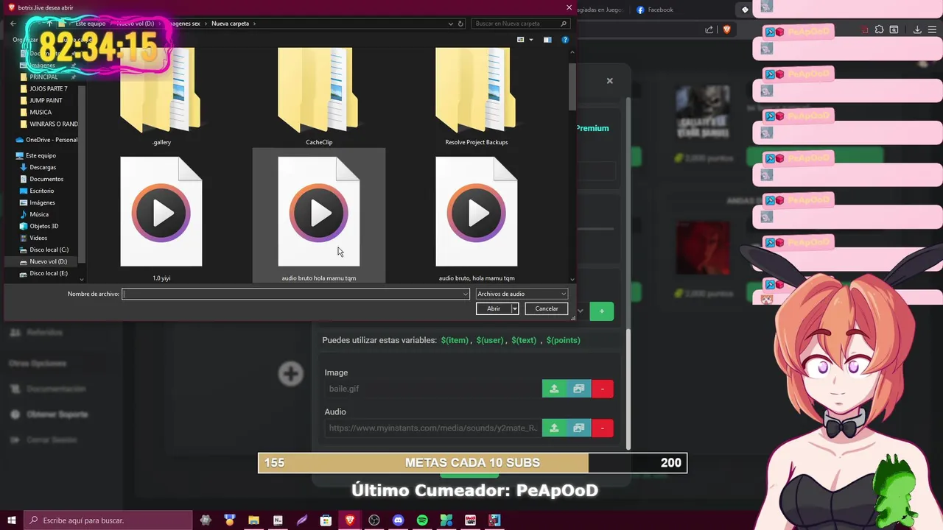The image size is (943, 530).
Task: Click the Abrir button
Action: click(x=494, y=308)
